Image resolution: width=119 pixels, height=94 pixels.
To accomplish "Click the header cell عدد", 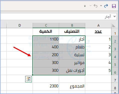I will click(98, 32).
